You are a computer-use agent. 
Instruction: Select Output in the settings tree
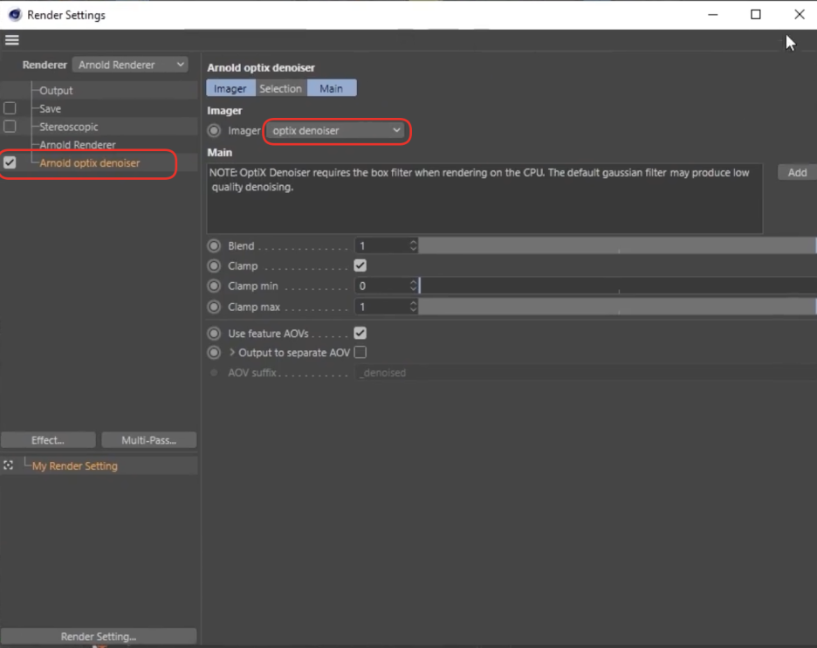click(x=56, y=90)
